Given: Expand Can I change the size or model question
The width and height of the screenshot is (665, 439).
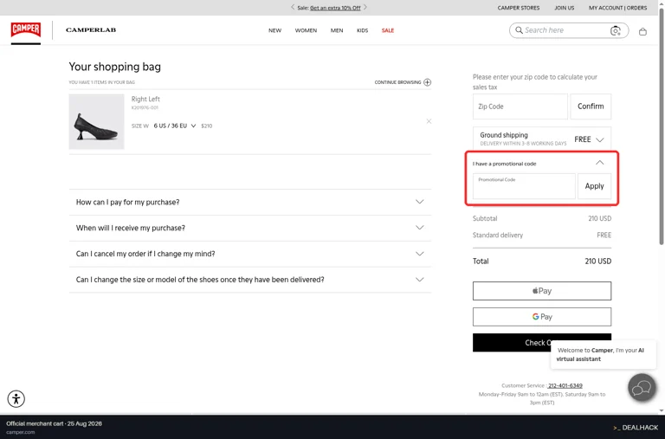Looking at the screenshot, I should click(250, 280).
